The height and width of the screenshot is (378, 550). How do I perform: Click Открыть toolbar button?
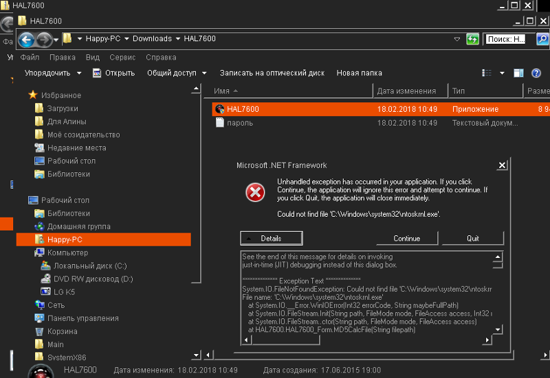[113, 73]
